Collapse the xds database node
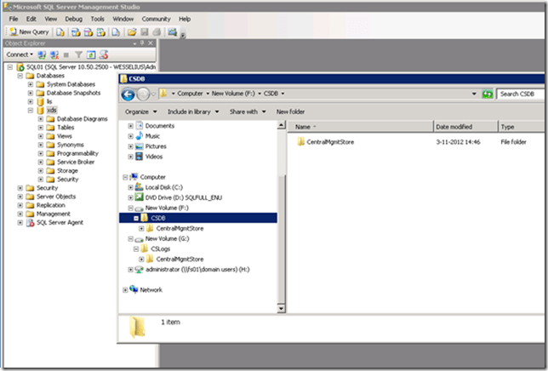548x371 pixels. pos(31,110)
